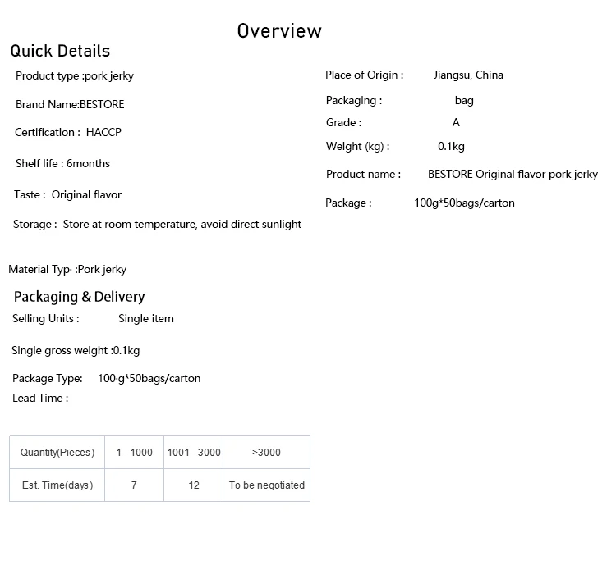The width and height of the screenshot is (616, 574).
Task: Select the 'bag' packaging value
Action: 464,101
